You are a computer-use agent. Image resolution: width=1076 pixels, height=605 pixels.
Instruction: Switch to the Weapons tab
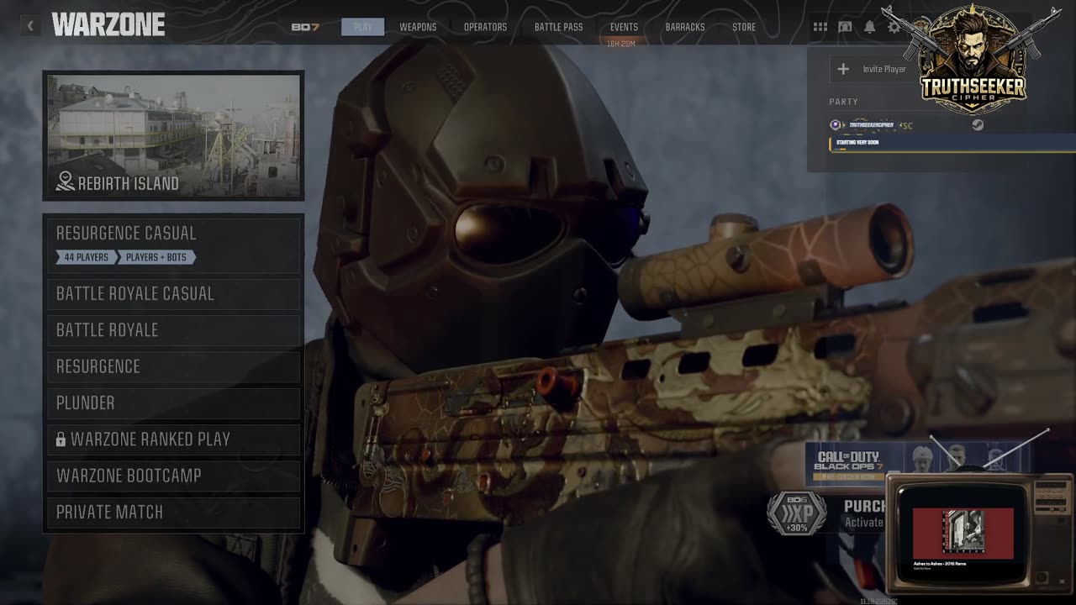tap(418, 27)
